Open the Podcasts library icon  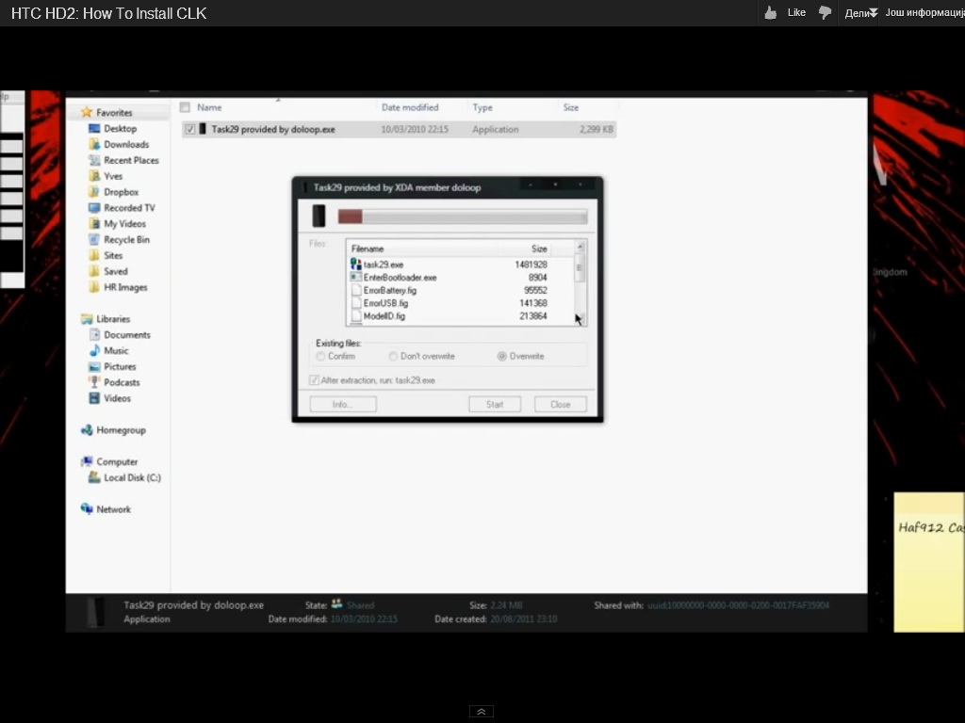click(94, 382)
